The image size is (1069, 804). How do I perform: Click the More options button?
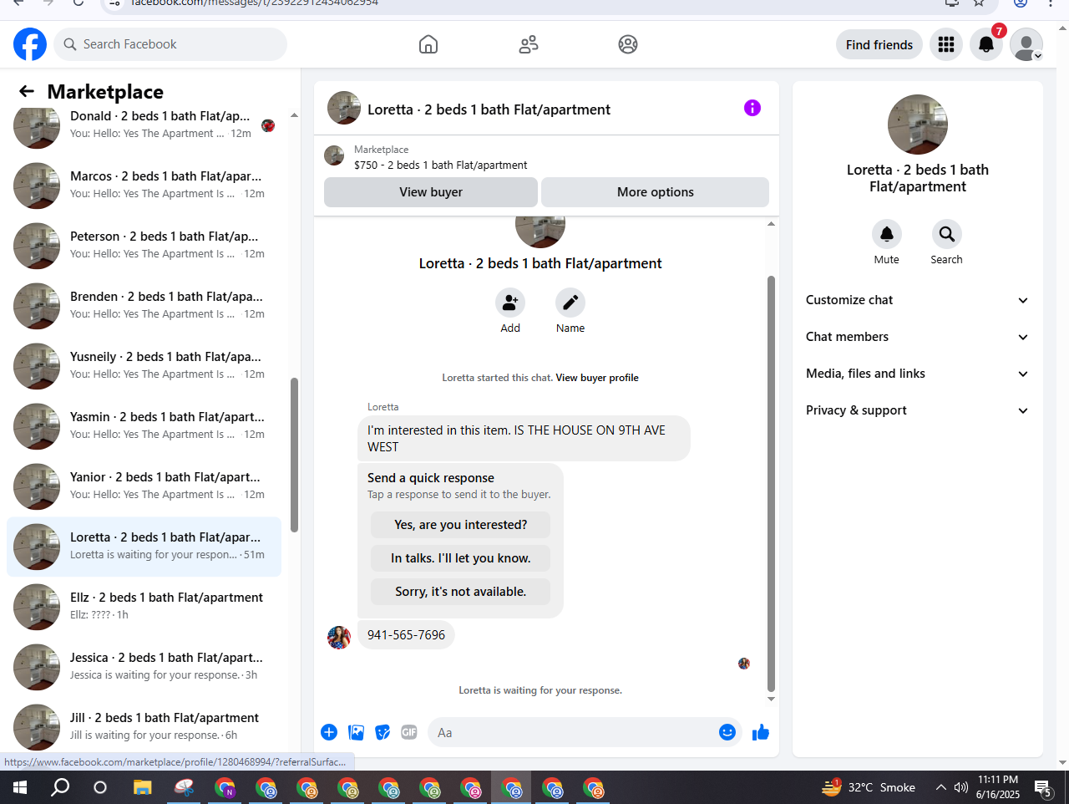(x=656, y=192)
